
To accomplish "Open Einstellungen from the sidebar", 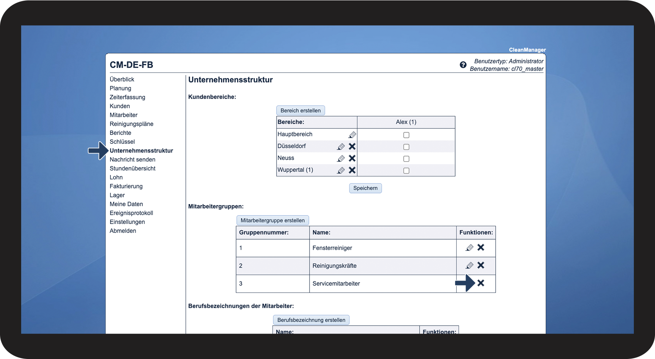I will (127, 222).
